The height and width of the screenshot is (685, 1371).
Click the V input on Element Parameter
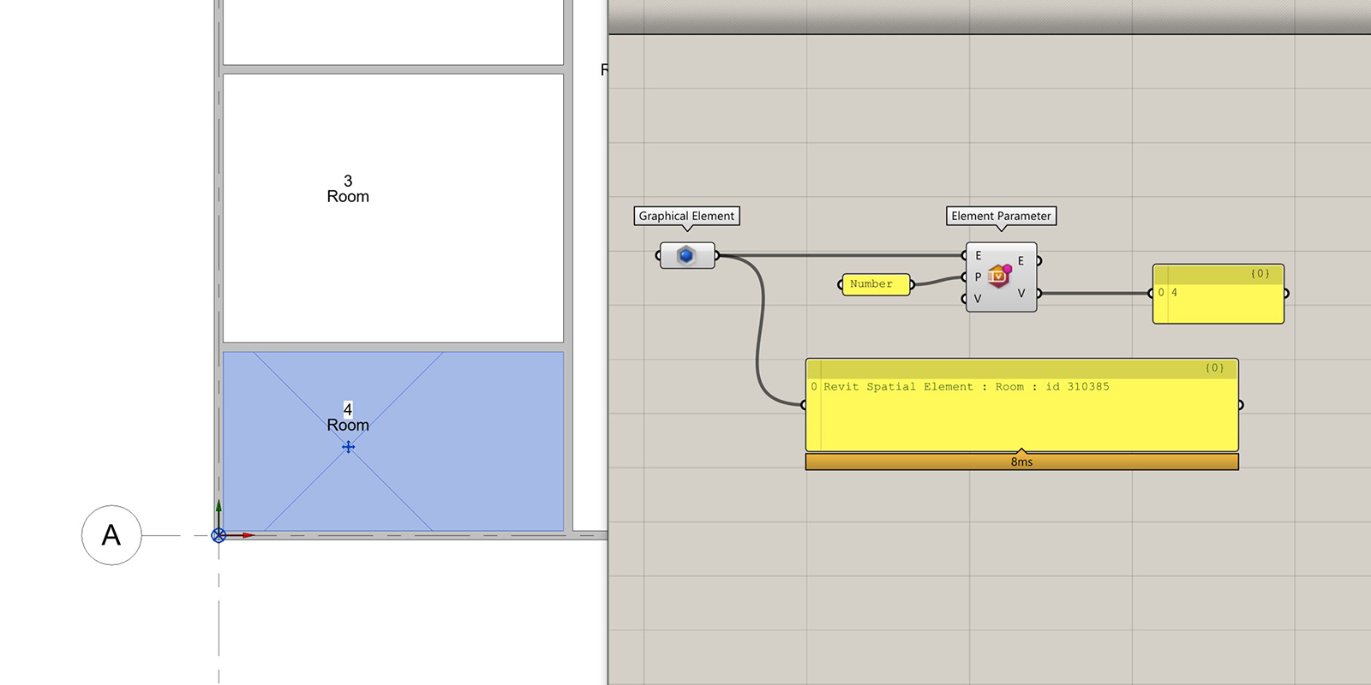coord(977,299)
